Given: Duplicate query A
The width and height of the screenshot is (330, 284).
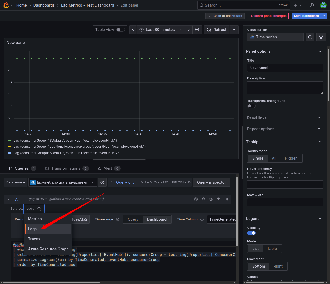Looking at the screenshot, I should pos(203,199).
